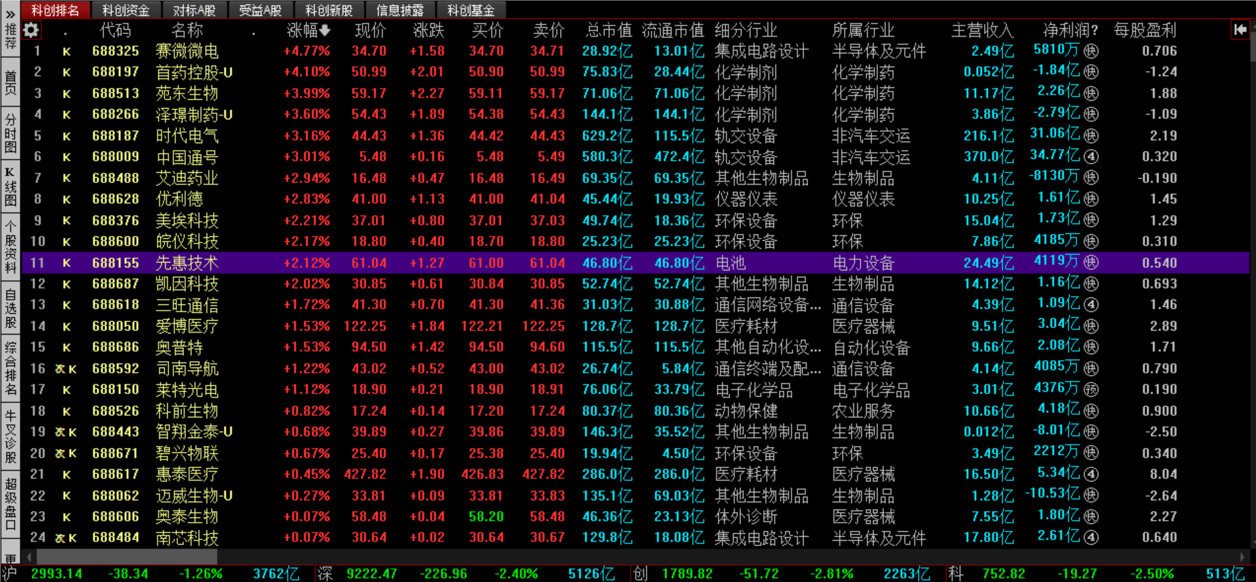The width and height of the screenshot is (1256, 582).
Task: Select the stock name 爱博医疗
Action: tap(187, 326)
